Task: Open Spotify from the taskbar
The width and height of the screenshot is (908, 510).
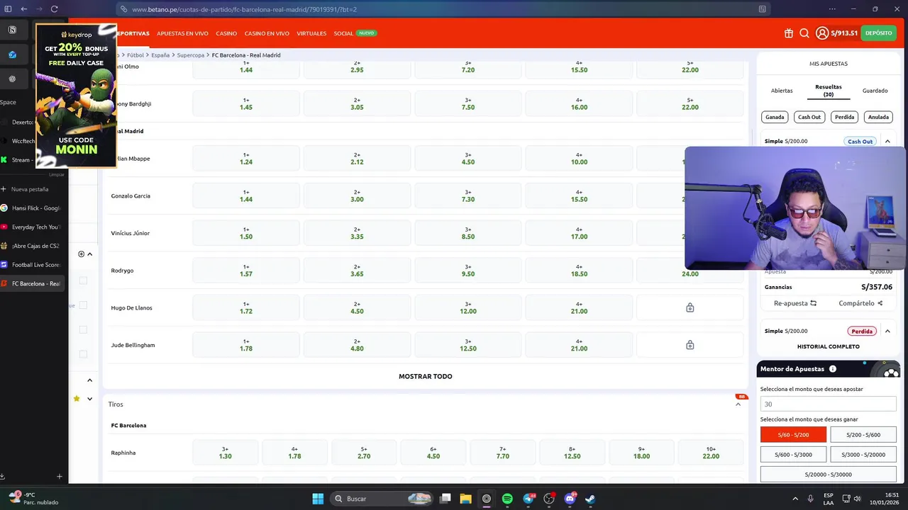Action: 507,499
